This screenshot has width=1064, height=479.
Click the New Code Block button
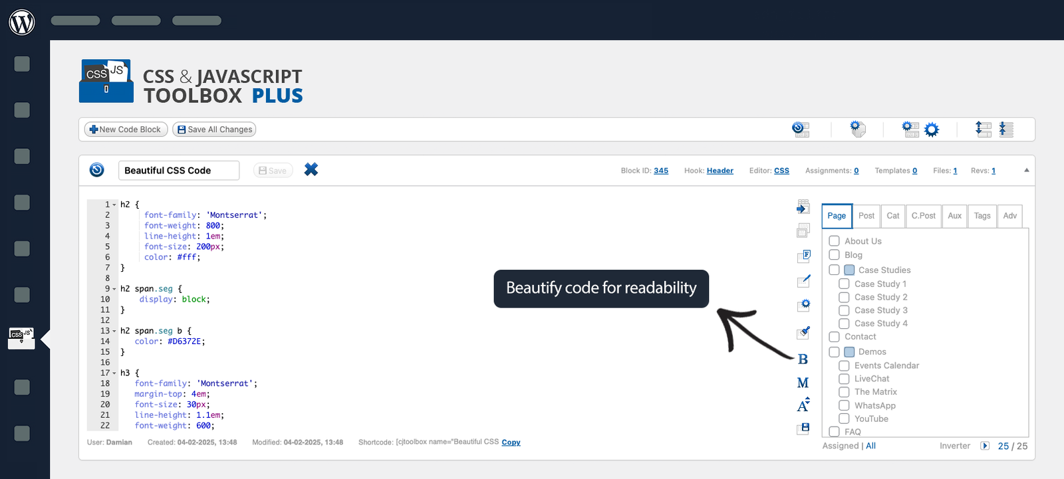coord(126,130)
